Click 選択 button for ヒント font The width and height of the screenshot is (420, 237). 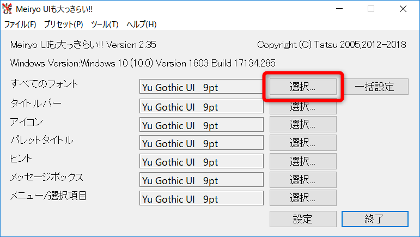coord(303,161)
